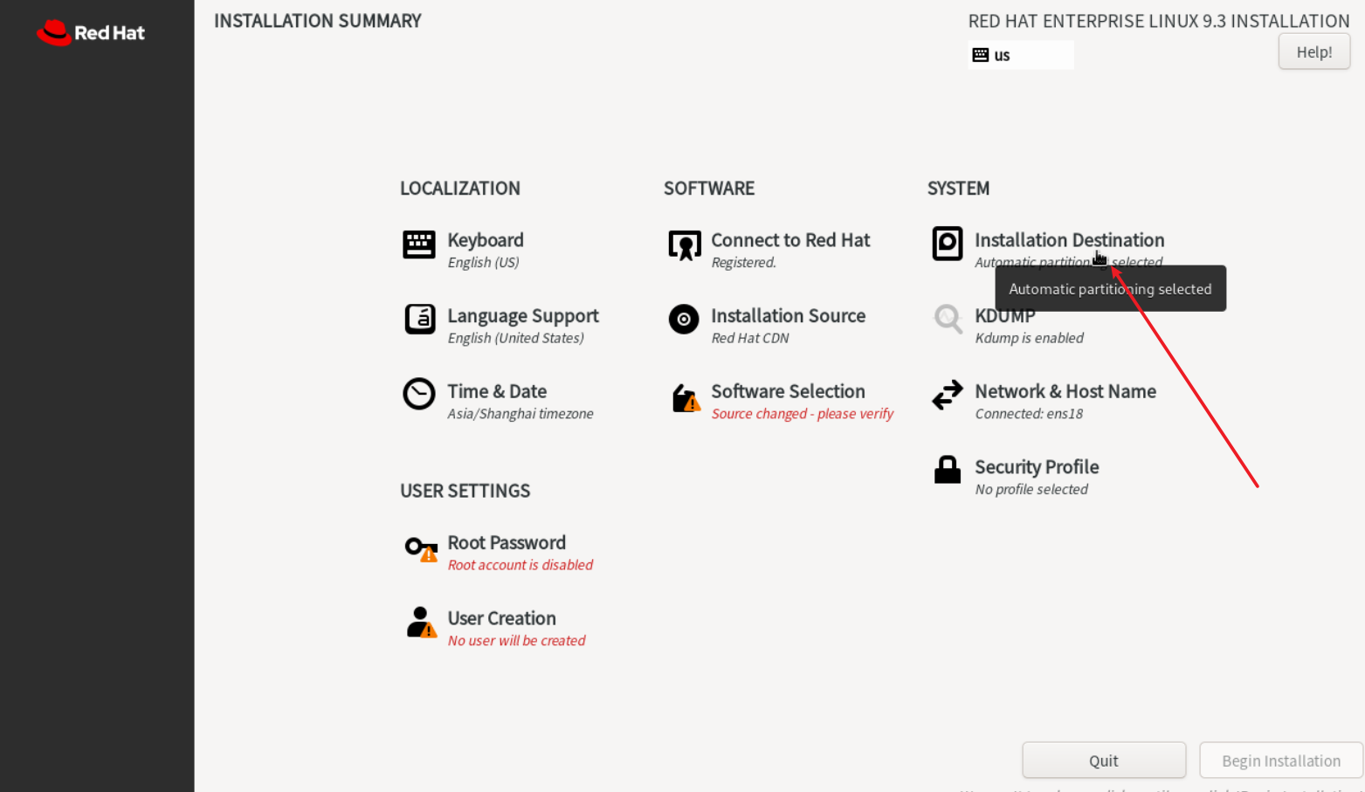Click the KDUMP magnifier icon
Image resolution: width=1365 pixels, height=792 pixels.
point(947,320)
